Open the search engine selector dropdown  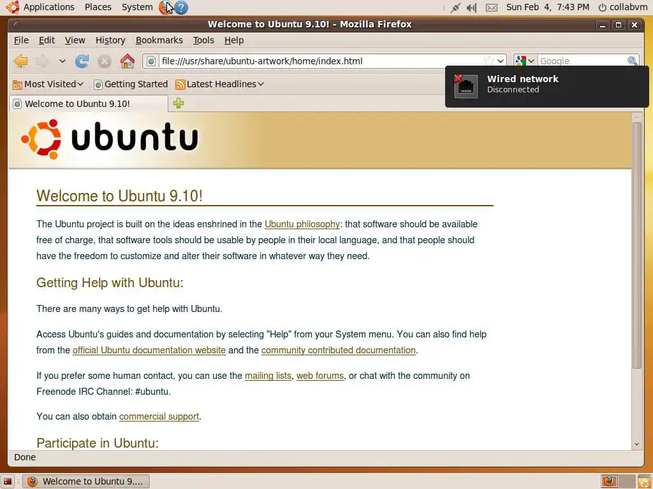[x=531, y=61]
